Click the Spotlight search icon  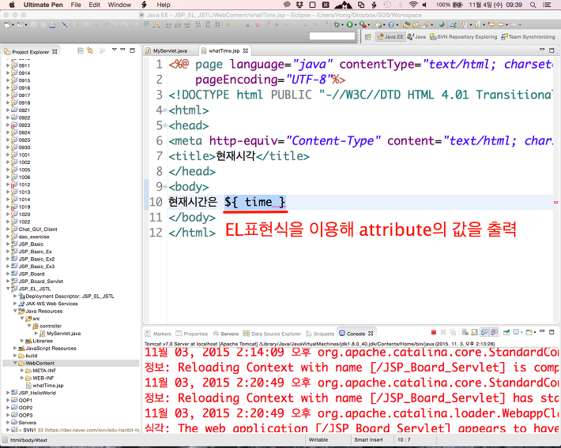coord(533,5)
